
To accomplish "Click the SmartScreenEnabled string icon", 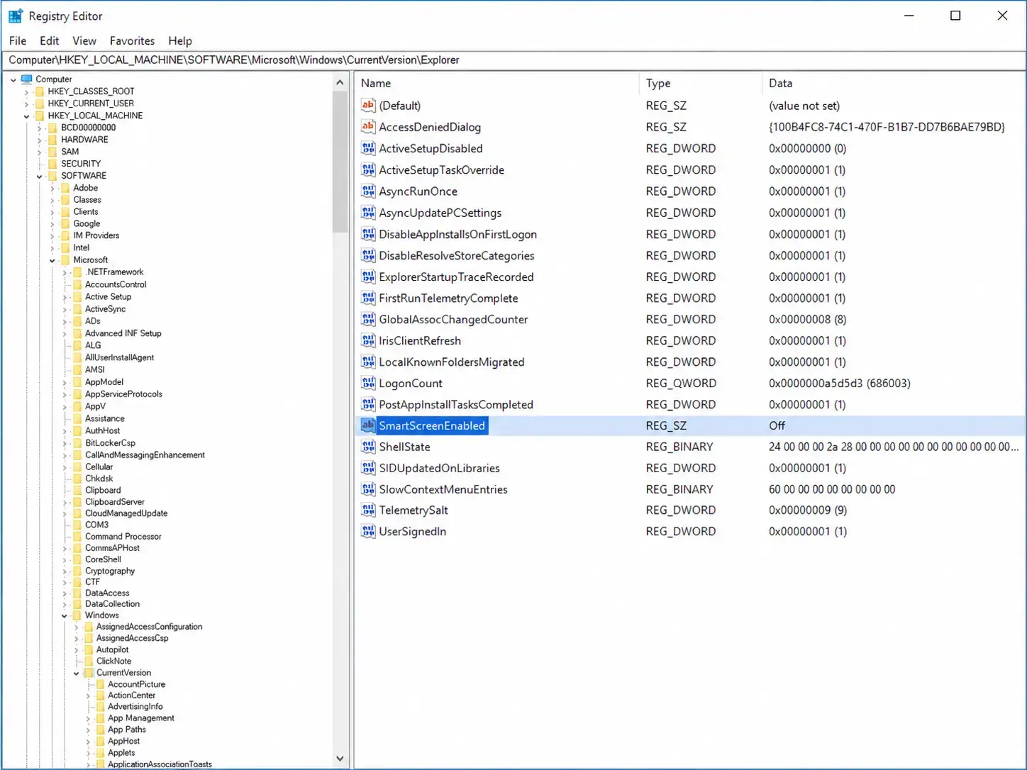I will (368, 425).
